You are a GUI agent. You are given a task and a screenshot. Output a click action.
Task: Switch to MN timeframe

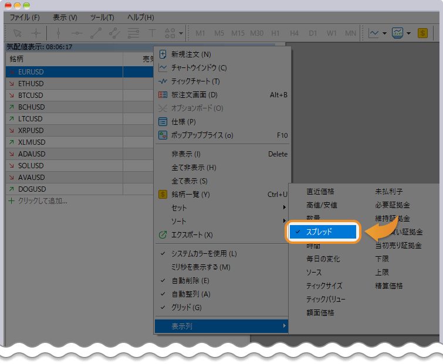point(350,33)
